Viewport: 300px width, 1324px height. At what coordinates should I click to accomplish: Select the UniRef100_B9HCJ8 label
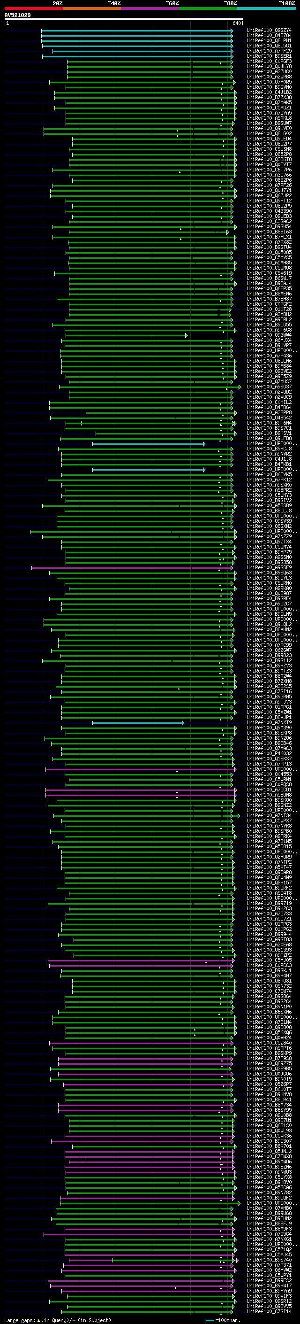pos(269,449)
